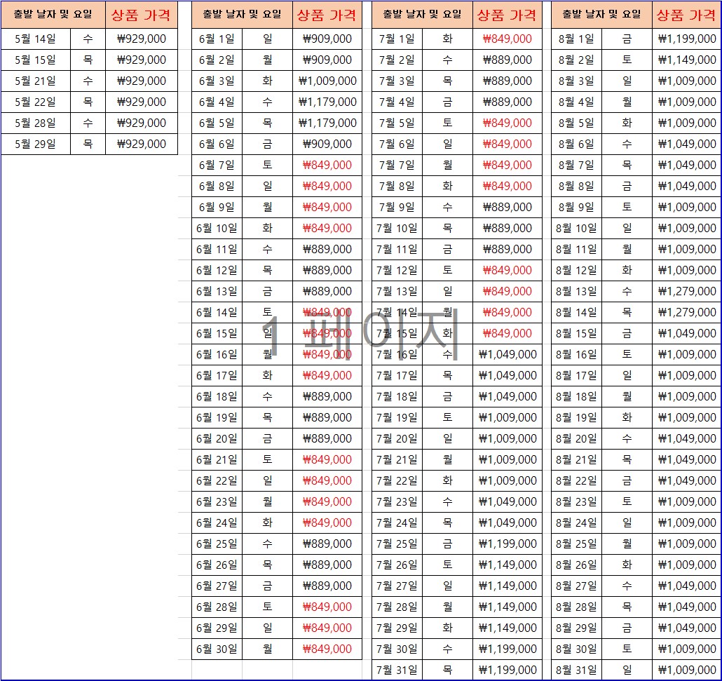
Task: Select the 6월 30일 date cell
Action: (217, 649)
